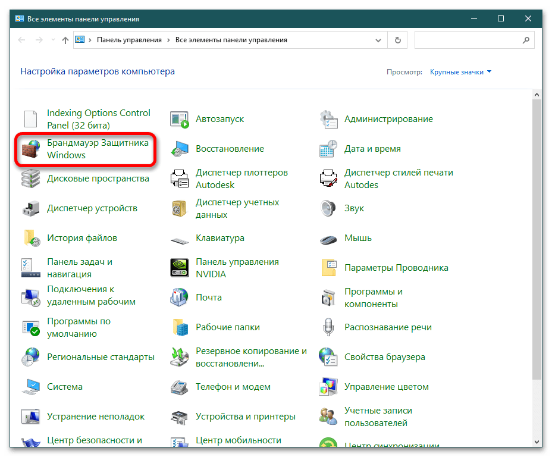Screen dimensions: 552x457
Task: Open Windows Defender Firewall icon
Action: tap(31, 149)
